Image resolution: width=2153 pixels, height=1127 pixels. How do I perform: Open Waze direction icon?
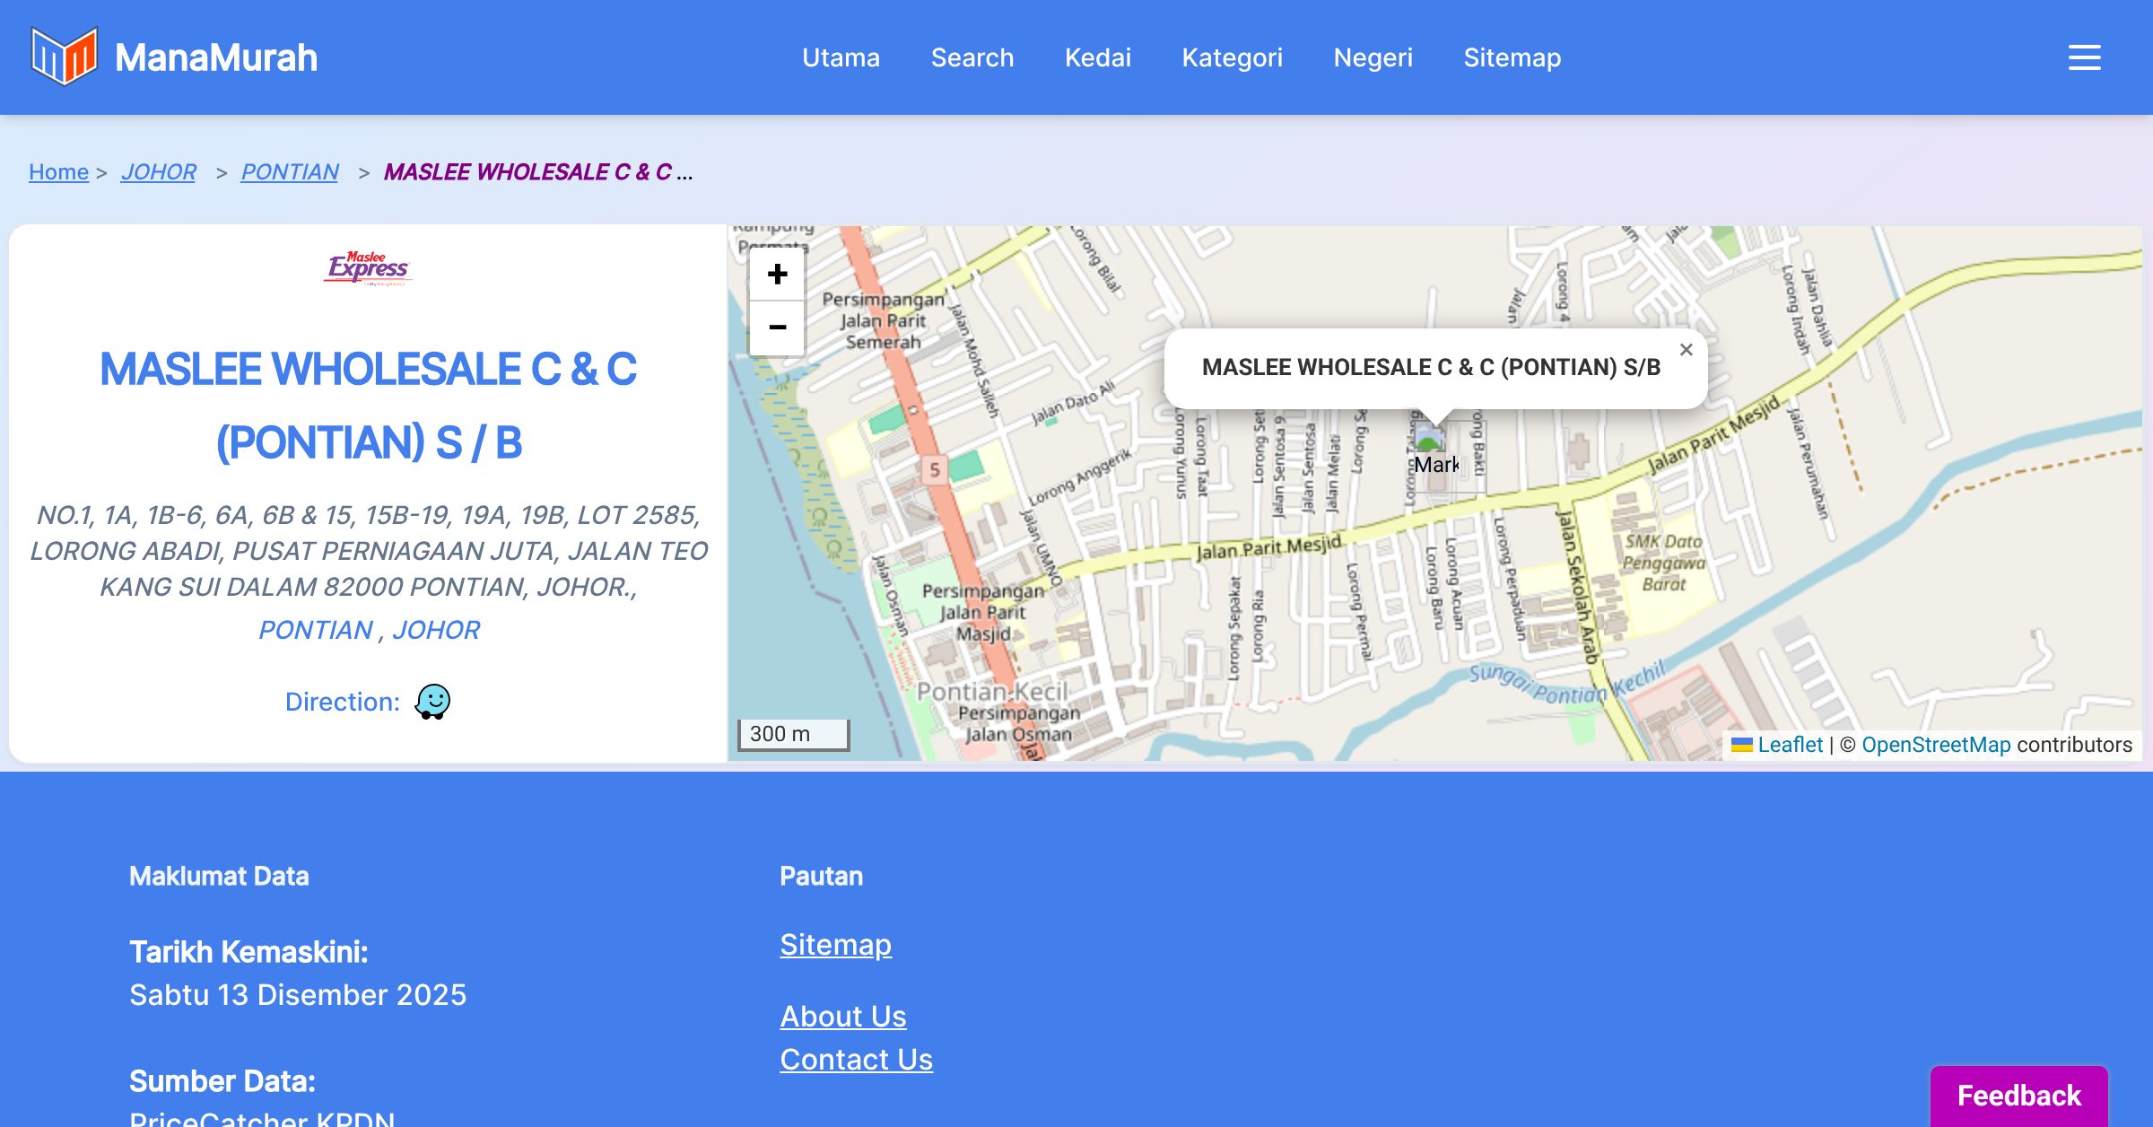point(432,702)
